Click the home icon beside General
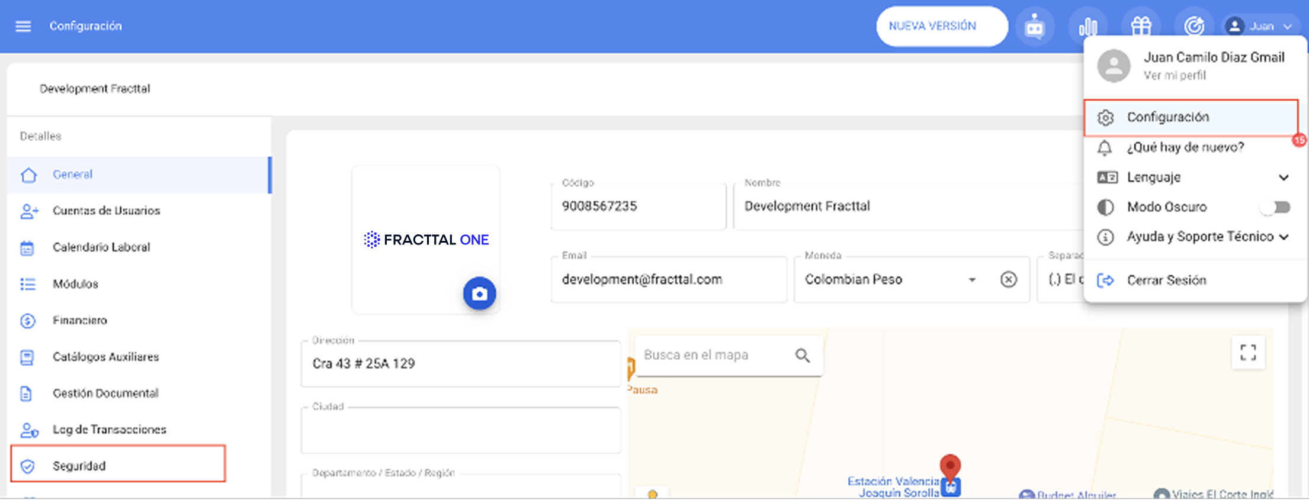This screenshot has width=1309, height=500. point(28,175)
